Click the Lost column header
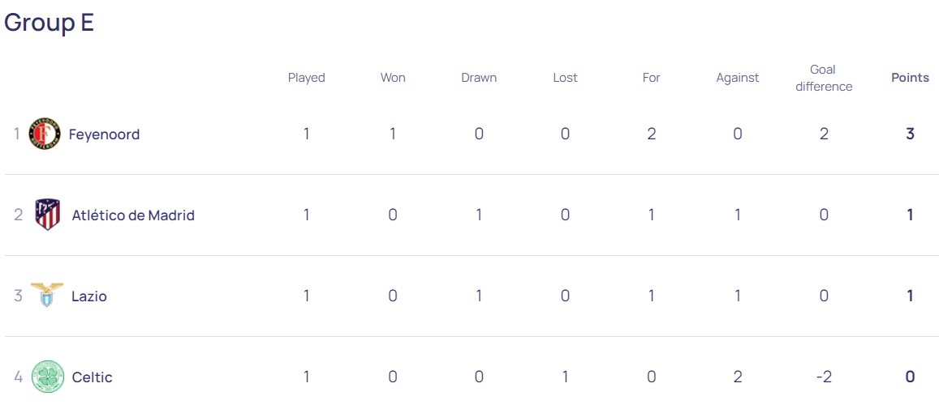Screen dimensions: 939x409 (565, 78)
